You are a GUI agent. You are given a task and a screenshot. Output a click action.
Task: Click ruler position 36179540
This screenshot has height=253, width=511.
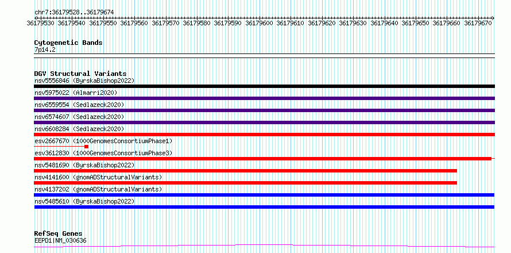(x=71, y=23)
